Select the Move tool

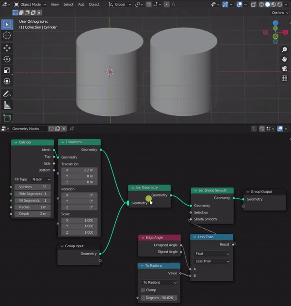[7, 48]
